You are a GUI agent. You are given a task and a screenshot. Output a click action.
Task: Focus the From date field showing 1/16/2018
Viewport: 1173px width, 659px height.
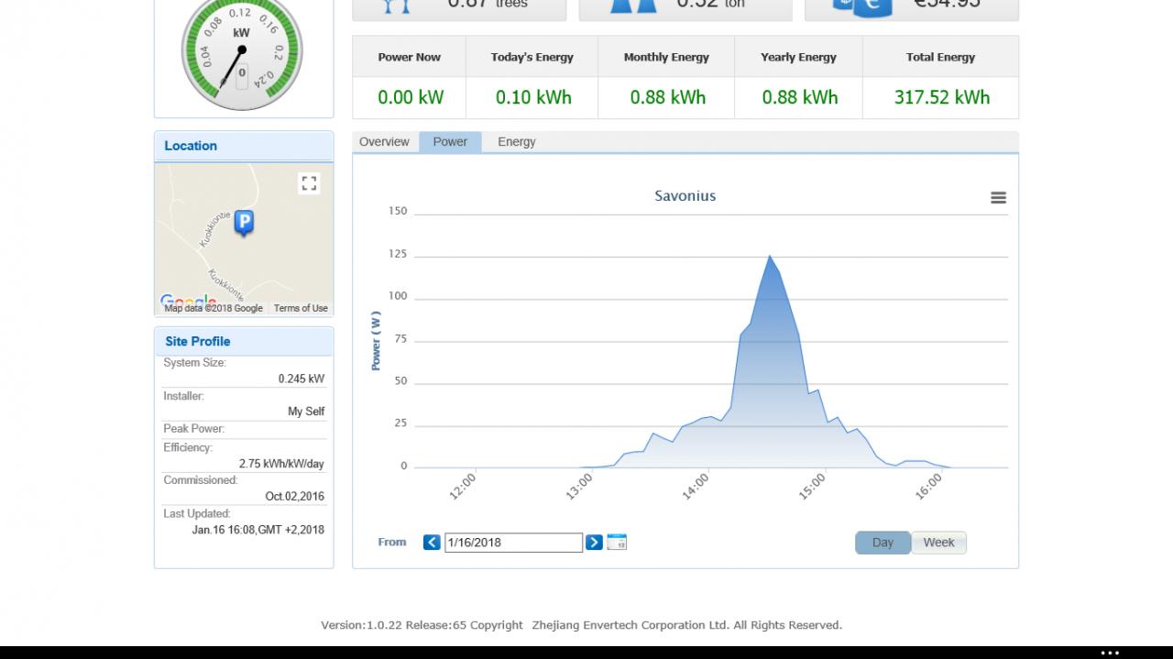(x=513, y=543)
